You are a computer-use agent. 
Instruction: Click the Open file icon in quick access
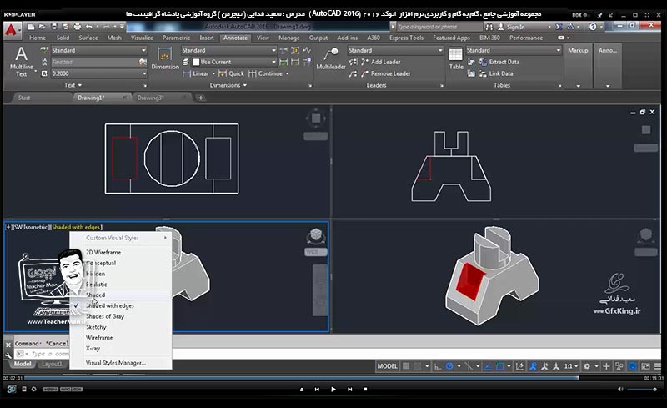click(x=43, y=27)
